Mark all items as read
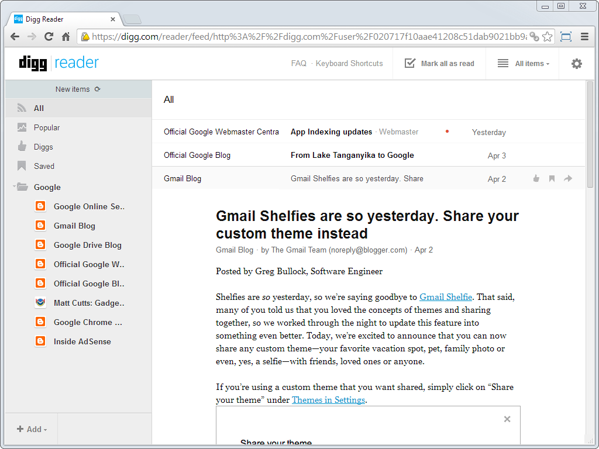The height and width of the screenshot is (449, 599). [439, 63]
